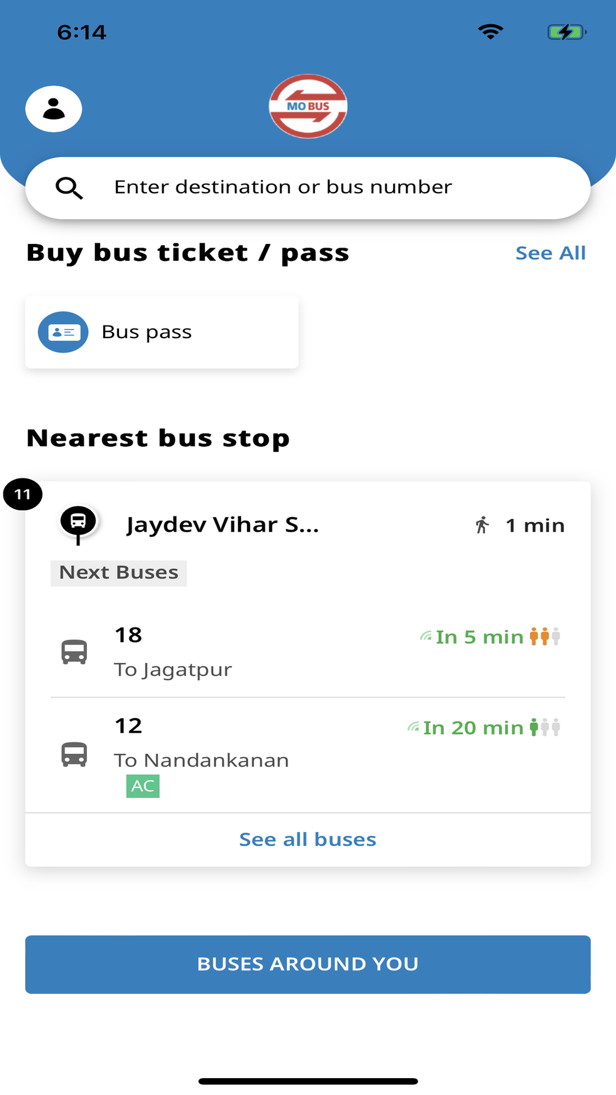Tap the Mo Bus logo
This screenshot has height=1095, width=616.
click(x=308, y=106)
